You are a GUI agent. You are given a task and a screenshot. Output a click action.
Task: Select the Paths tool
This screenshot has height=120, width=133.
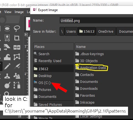tap(17, 85)
